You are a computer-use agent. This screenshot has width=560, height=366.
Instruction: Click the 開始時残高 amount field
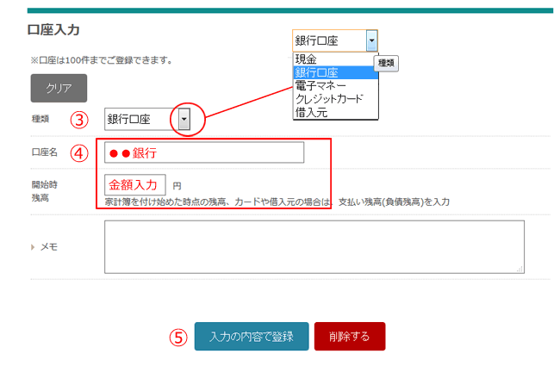point(135,184)
